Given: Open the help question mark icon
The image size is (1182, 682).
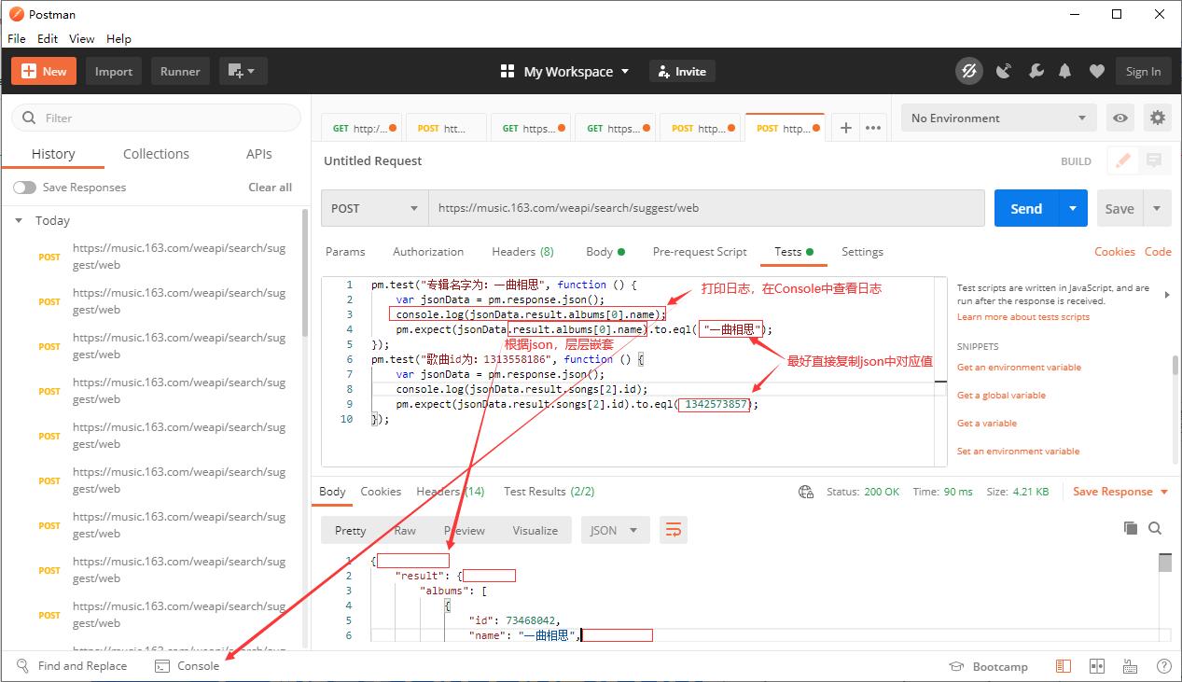Looking at the screenshot, I should click(1163, 666).
